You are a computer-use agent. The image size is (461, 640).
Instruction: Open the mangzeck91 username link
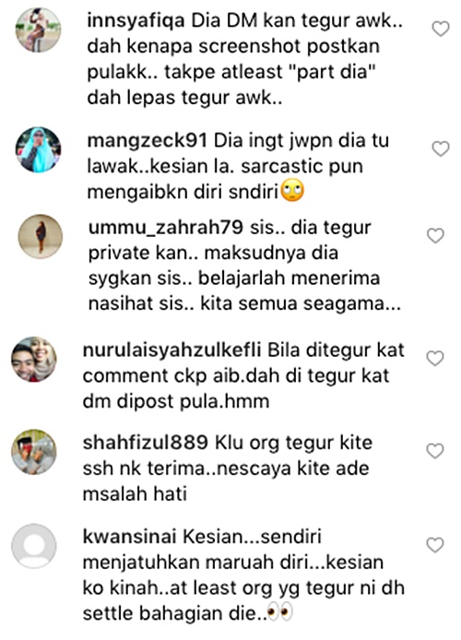pyautogui.click(x=148, y=141)
